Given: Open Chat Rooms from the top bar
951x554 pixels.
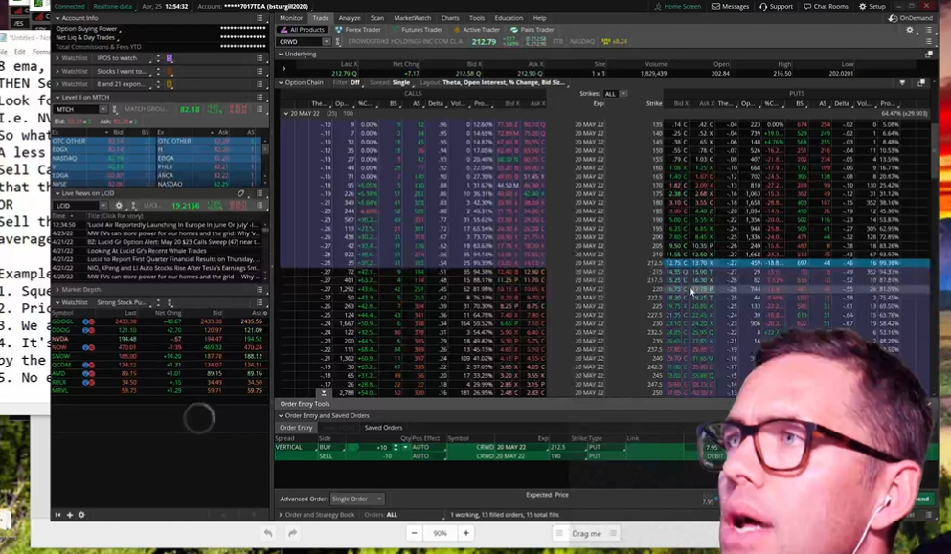Looking at the screenshot, I should click(x=826, y=6).
